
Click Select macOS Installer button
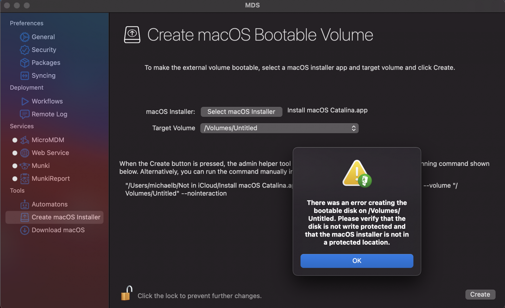pos(241,112)
